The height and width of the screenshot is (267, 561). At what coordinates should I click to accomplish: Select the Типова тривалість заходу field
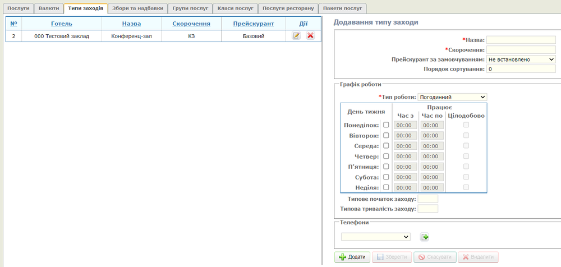(428, 209)
